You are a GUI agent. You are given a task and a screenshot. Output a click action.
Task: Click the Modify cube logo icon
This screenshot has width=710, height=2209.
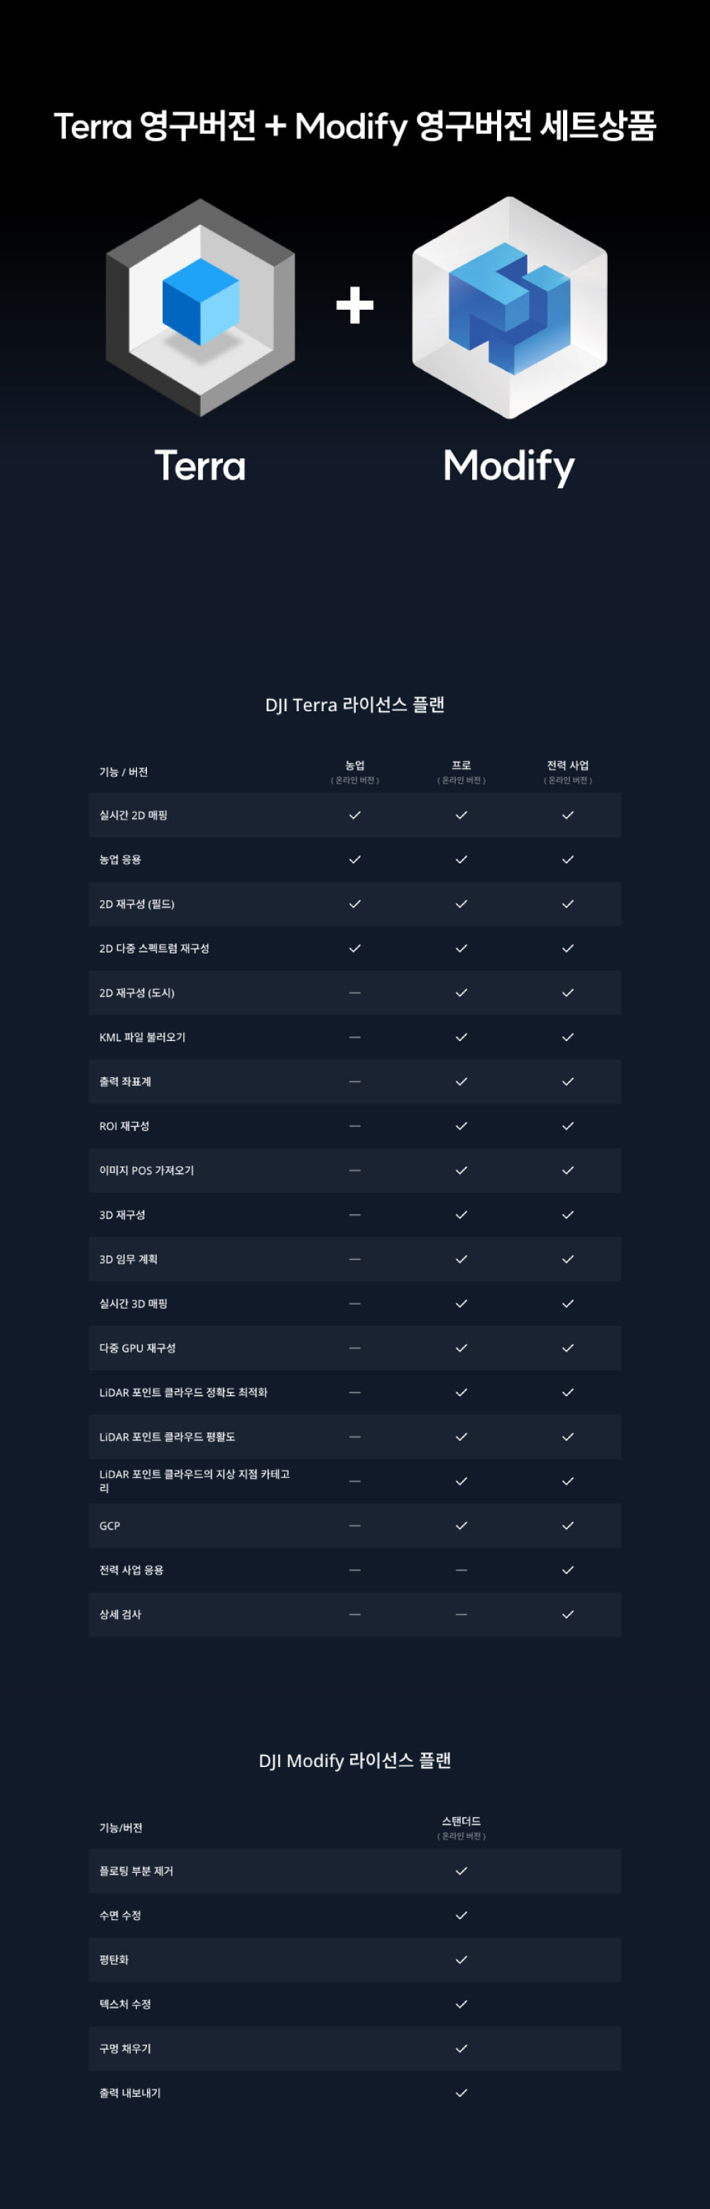point(510,307)
